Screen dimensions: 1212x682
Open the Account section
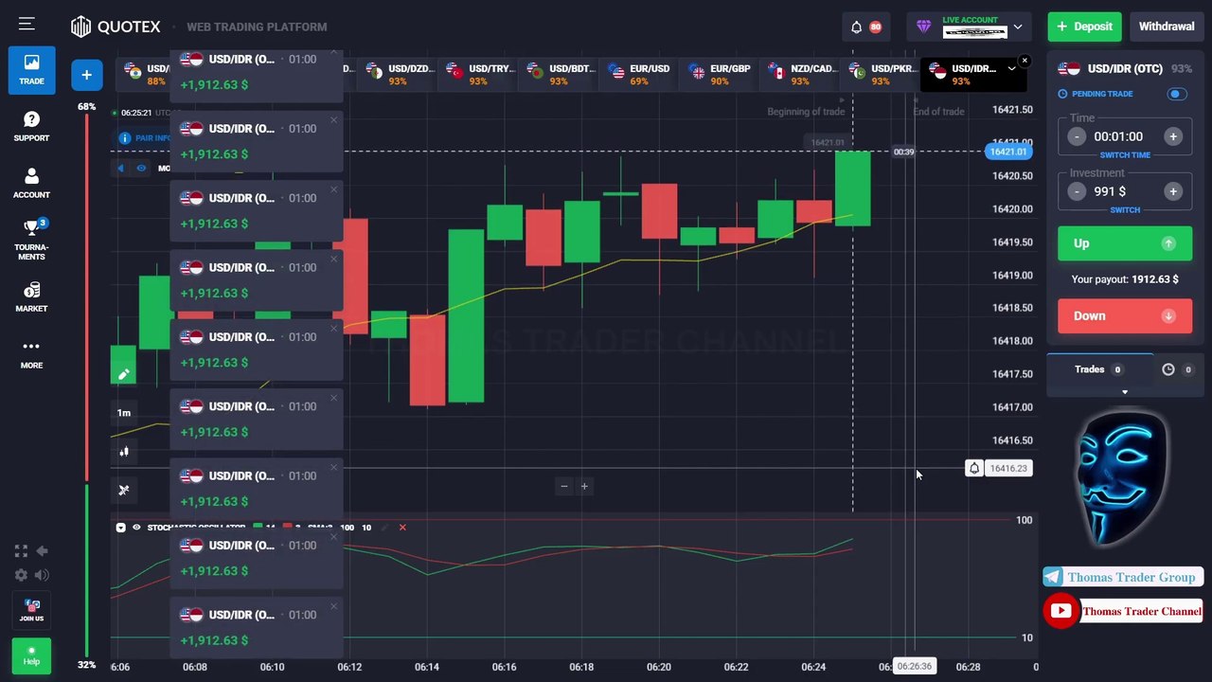(x=31, y=183)
